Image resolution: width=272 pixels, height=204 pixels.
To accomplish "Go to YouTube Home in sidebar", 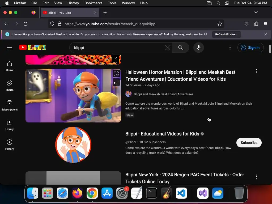I will [x=10, y=66].
